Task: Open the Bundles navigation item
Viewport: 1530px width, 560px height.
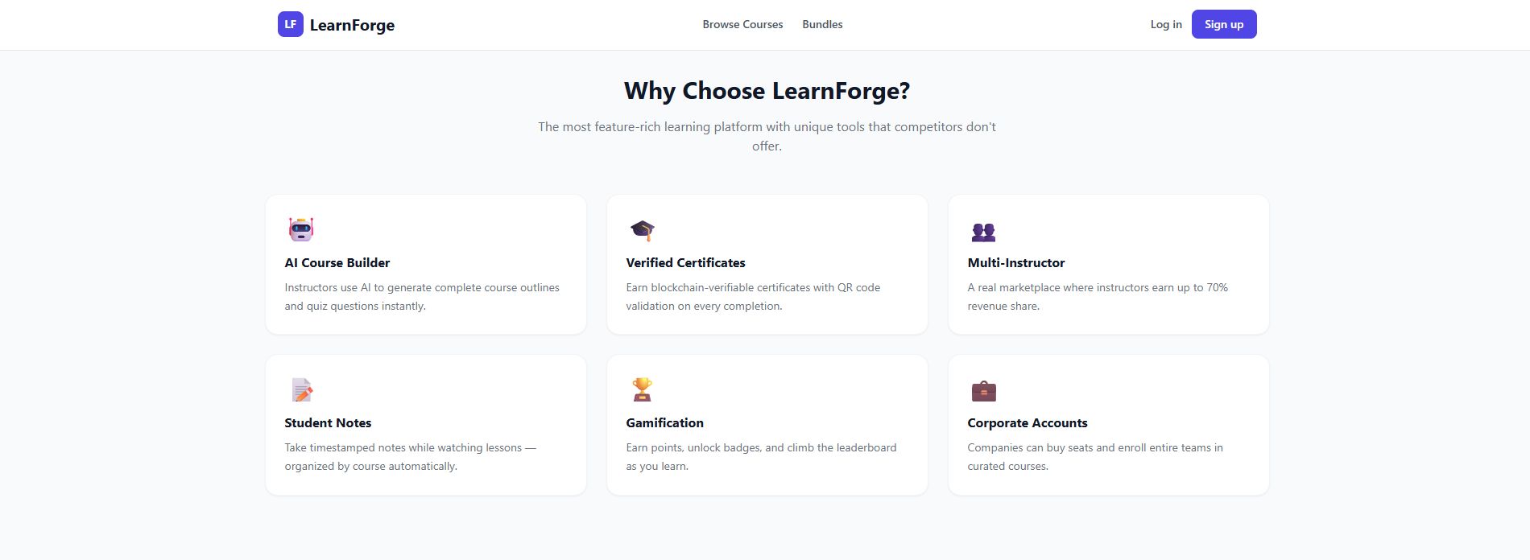Action: (822, 24)
